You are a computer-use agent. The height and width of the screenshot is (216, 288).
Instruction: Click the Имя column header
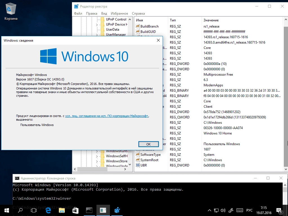(x=151, y=20)
